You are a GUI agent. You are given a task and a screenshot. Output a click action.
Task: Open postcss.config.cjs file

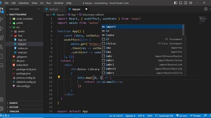(x=26, y=78)
